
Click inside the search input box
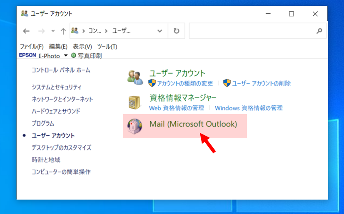[252, 31]
